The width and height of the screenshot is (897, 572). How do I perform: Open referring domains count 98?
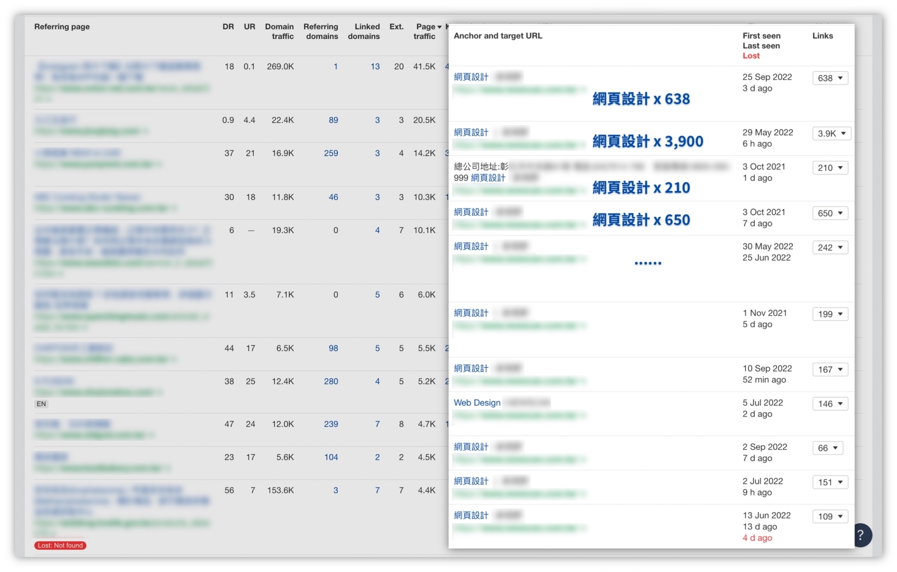(333, 348)
